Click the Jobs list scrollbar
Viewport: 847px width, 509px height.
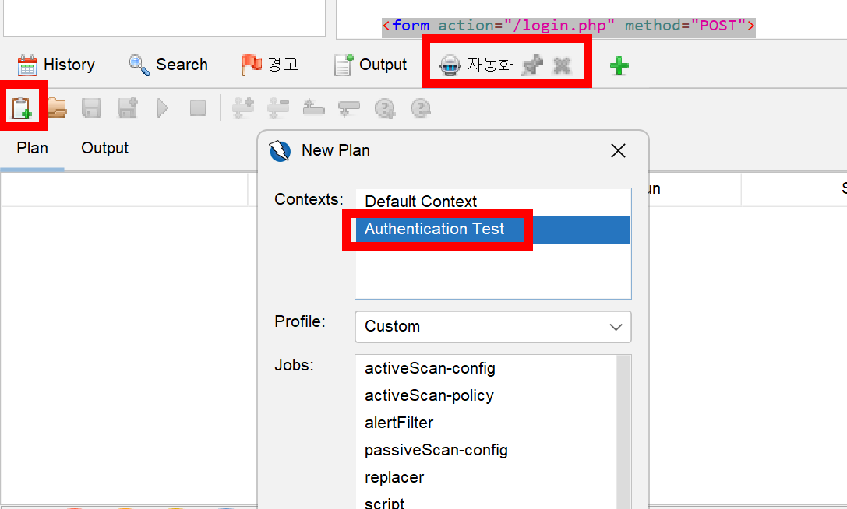[623, 432]
